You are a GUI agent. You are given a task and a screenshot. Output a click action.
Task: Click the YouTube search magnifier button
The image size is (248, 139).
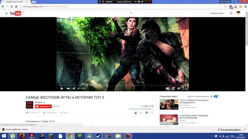(131, 13)
